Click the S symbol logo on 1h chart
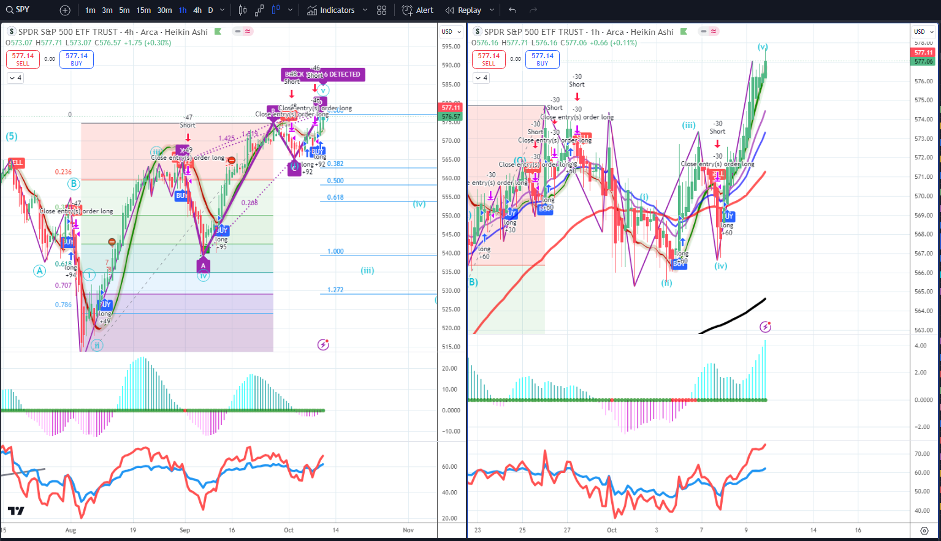Viewport: 941px width, 541px height. (x=477, y=32)
